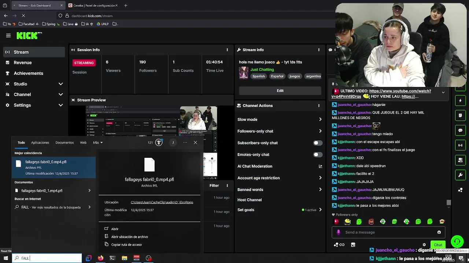Open Session Info options menu
The height and width of the screenshot is (263, 469).
click(x=227, y=50)
